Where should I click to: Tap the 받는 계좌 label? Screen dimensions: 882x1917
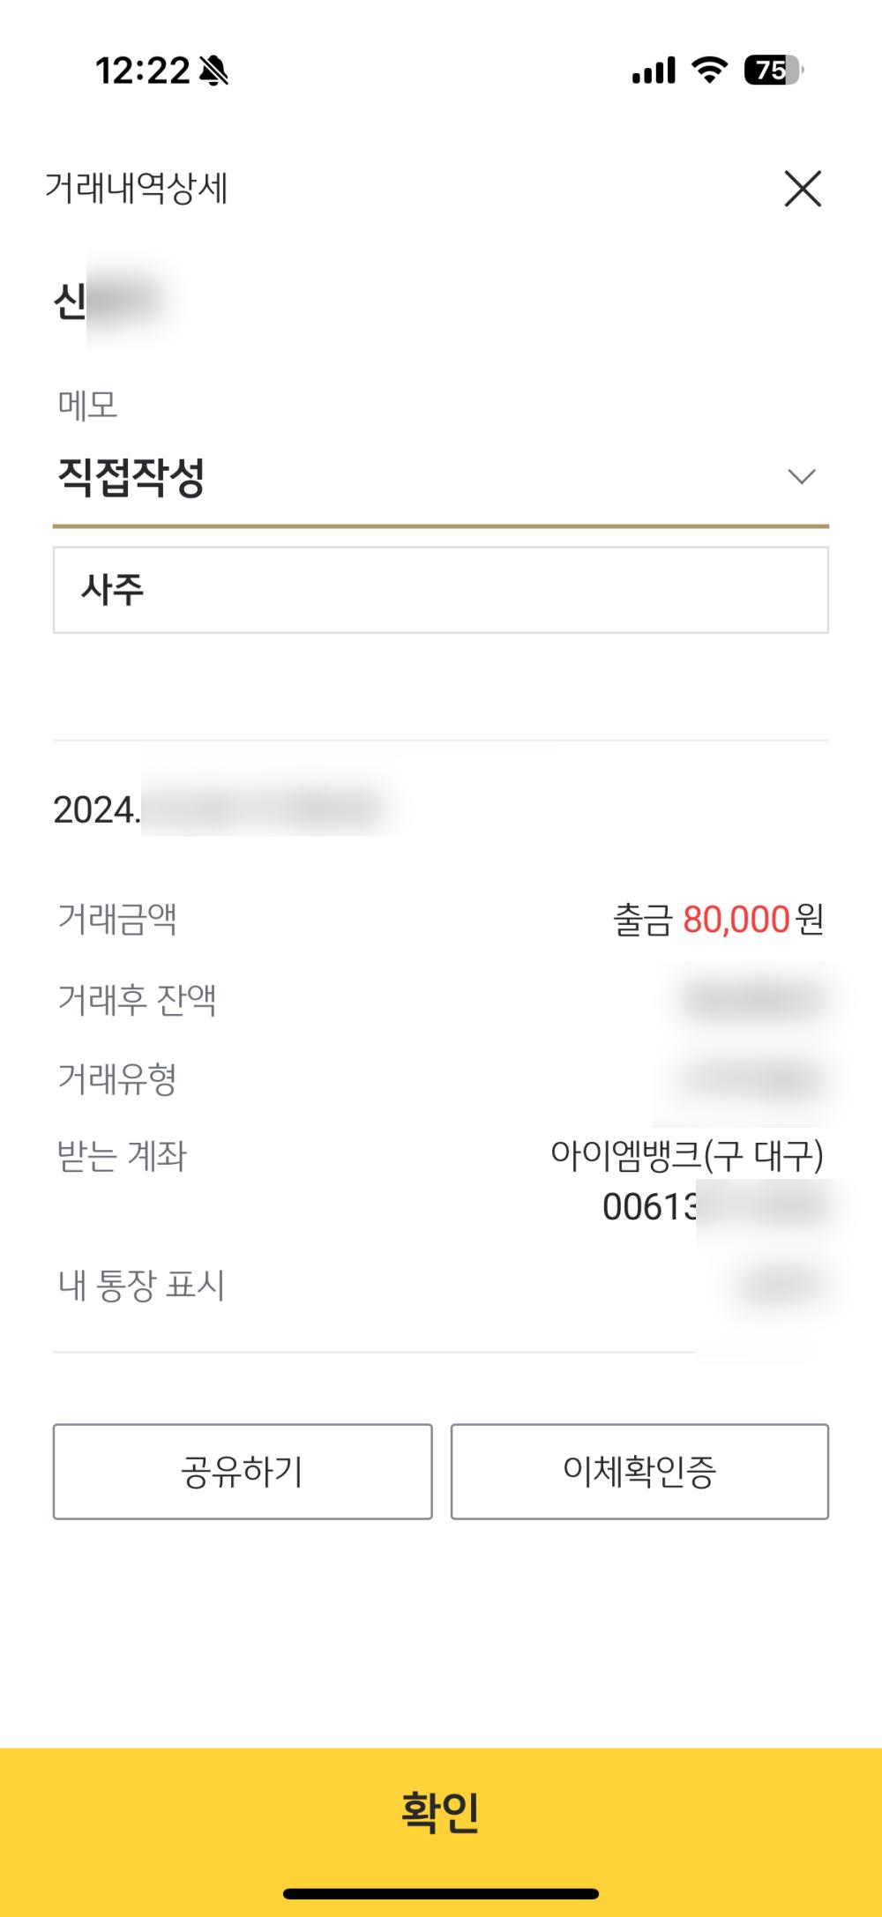(122, 1156)
